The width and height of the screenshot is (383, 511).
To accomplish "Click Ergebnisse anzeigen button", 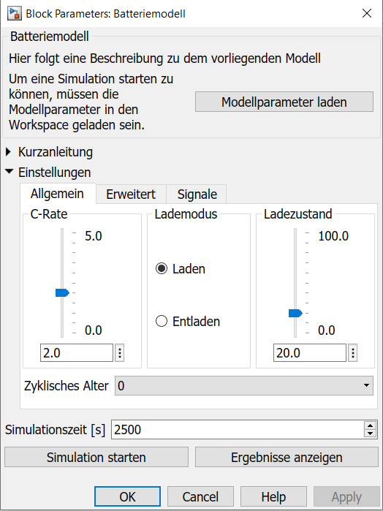I will pos(287,457).
